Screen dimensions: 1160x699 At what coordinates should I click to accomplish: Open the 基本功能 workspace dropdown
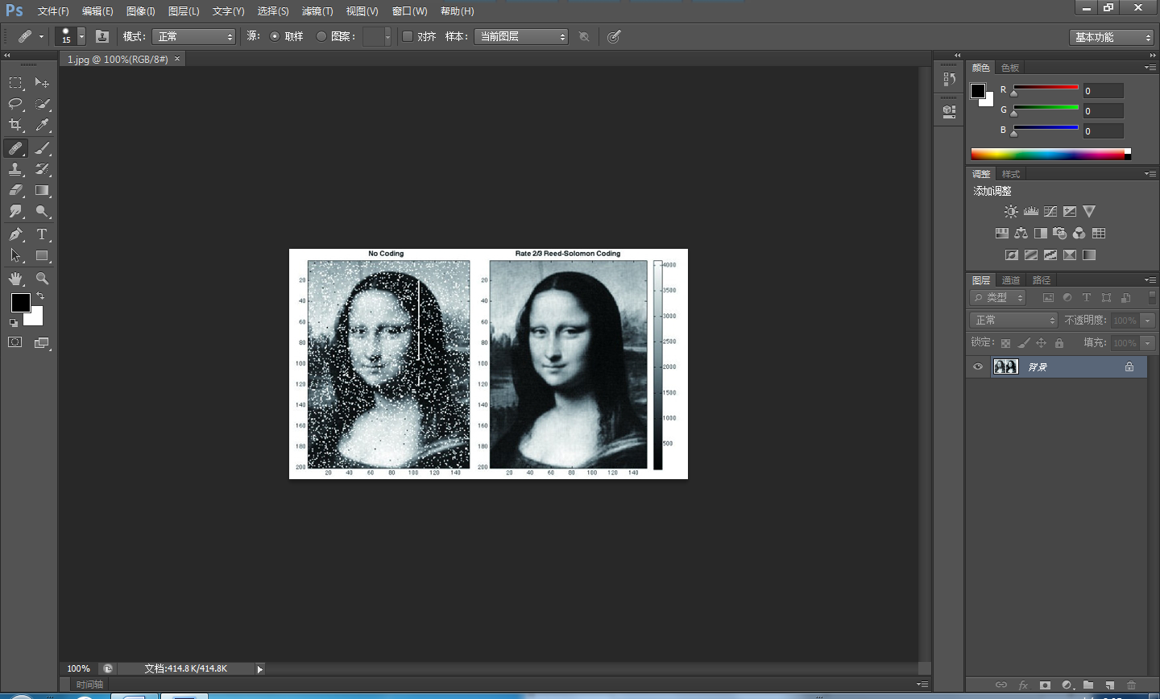pyautogui.click(x=1112, y=37)
